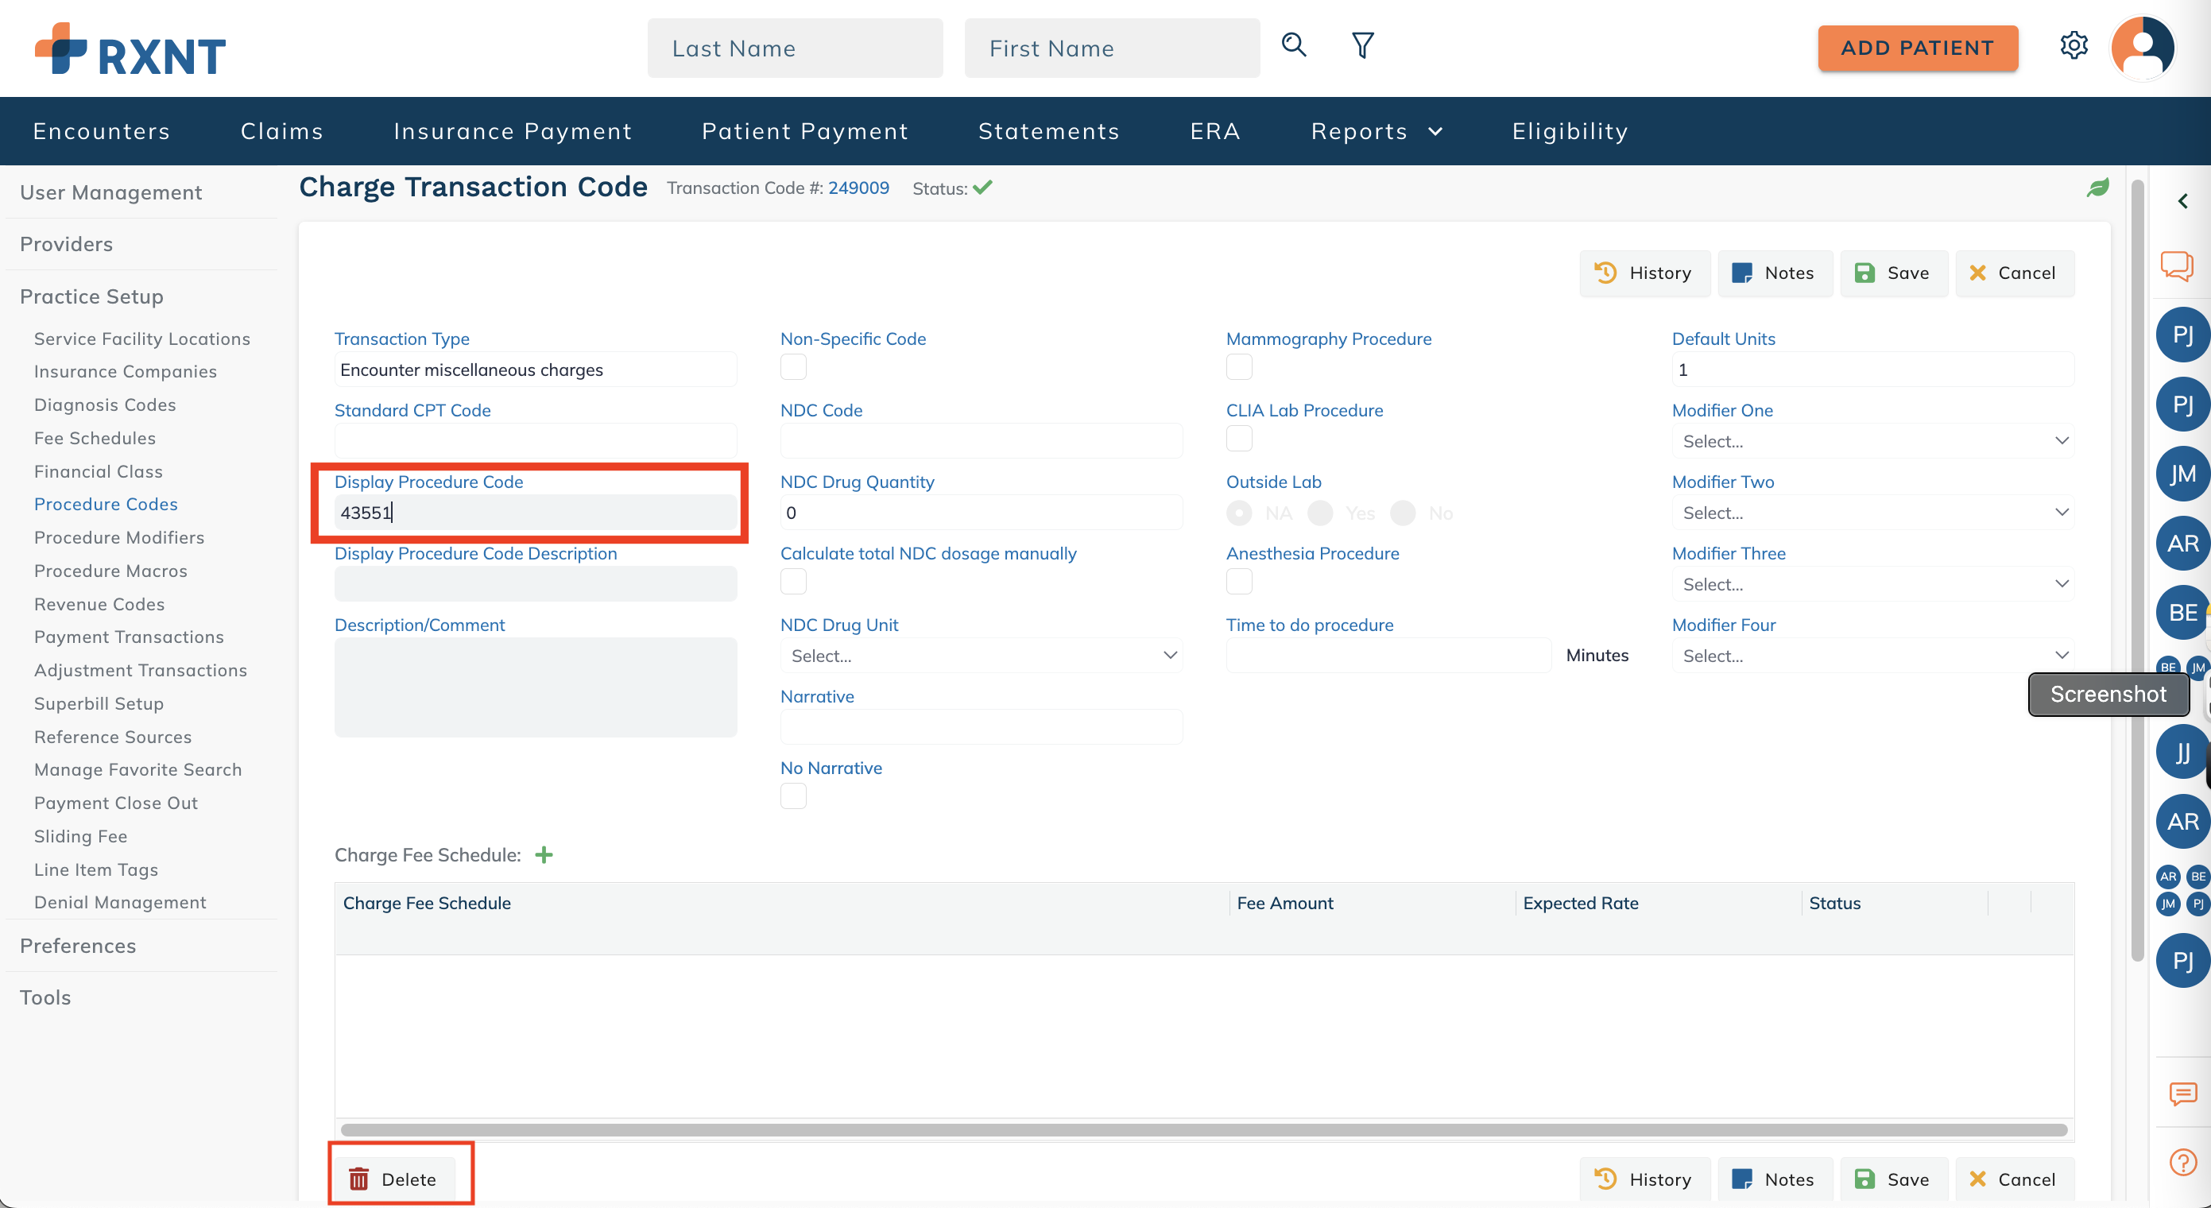Open the Modifier Three dropdown
Viewport: 2211px width, 1208px height.
tap(1872, 584)
